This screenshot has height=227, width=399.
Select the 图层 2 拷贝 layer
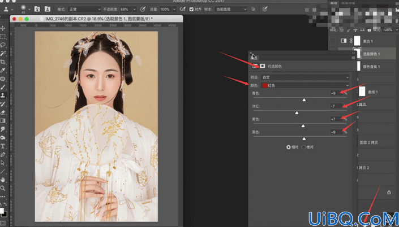coord(368,143)
